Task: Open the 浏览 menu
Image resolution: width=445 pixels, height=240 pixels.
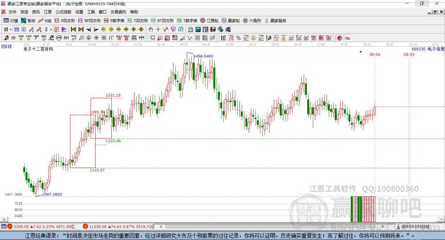Action: point(24,12)
